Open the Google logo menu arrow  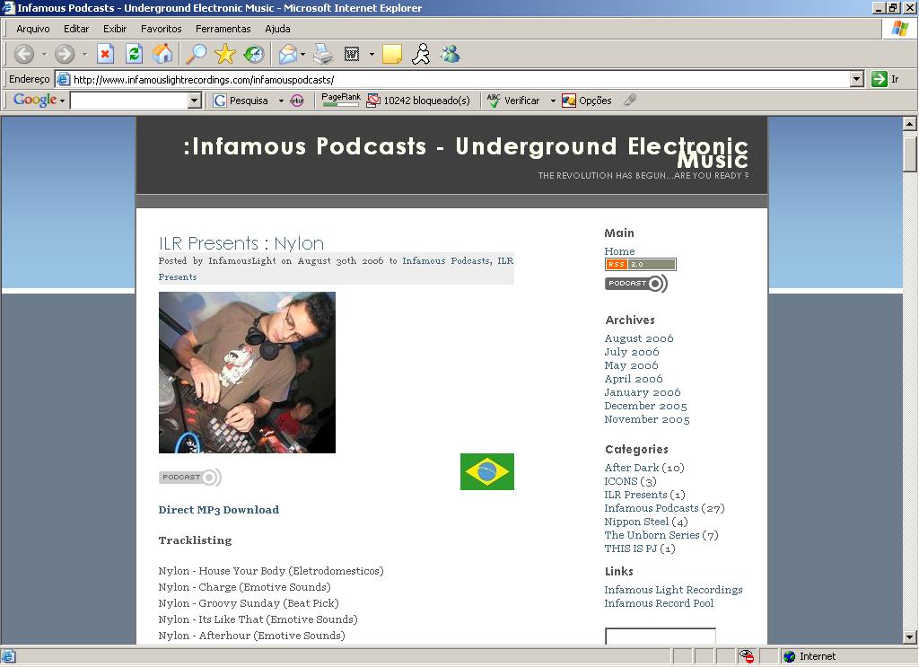[x=62, y=101]
